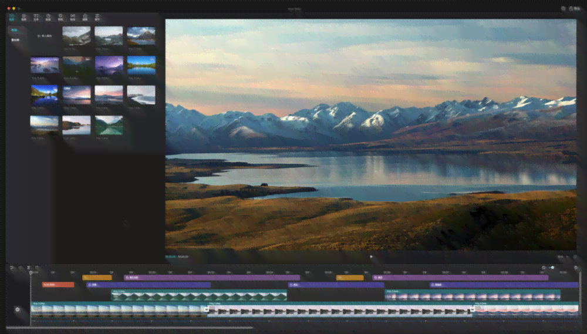Viewport: 587px width, 334px height.
Task: Click first transition icon between main track clips
Action: (x=207, y=310)
